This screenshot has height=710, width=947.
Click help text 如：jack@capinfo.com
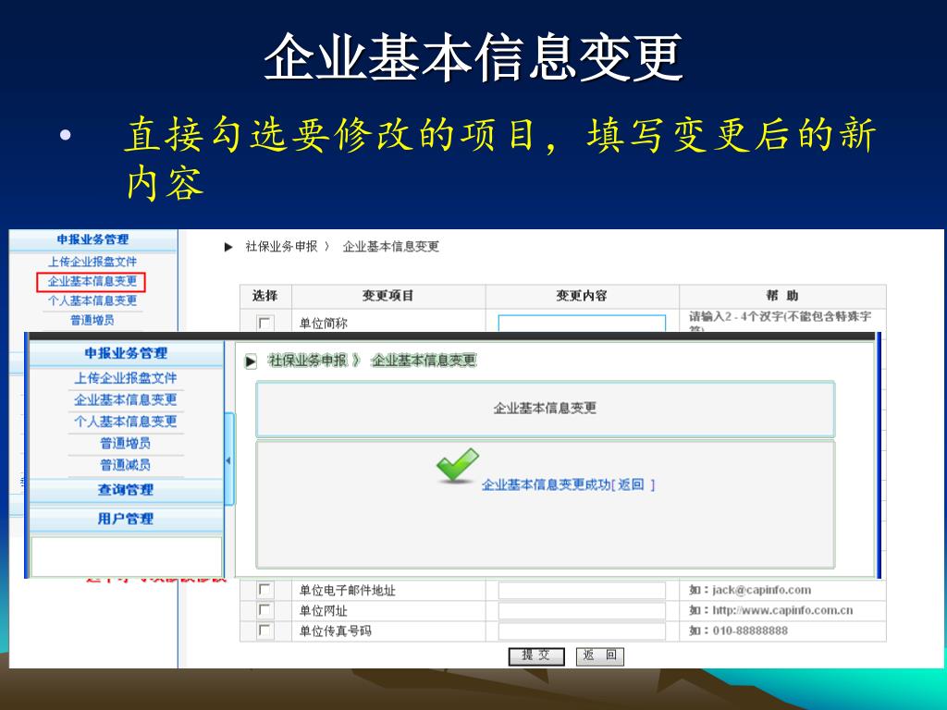[750, 590]
